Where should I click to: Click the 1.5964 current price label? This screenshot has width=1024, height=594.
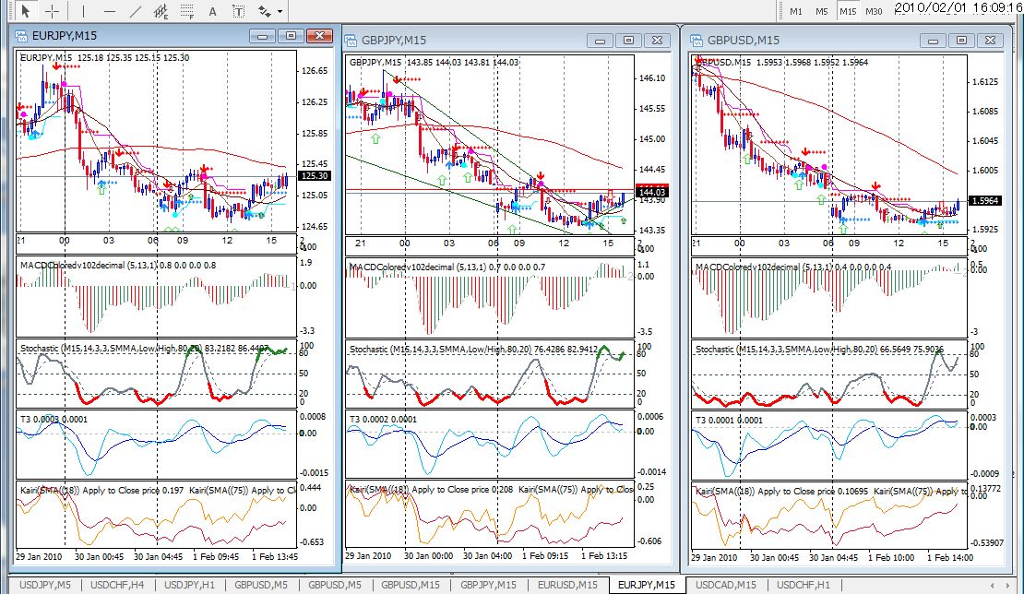point(985,200)
